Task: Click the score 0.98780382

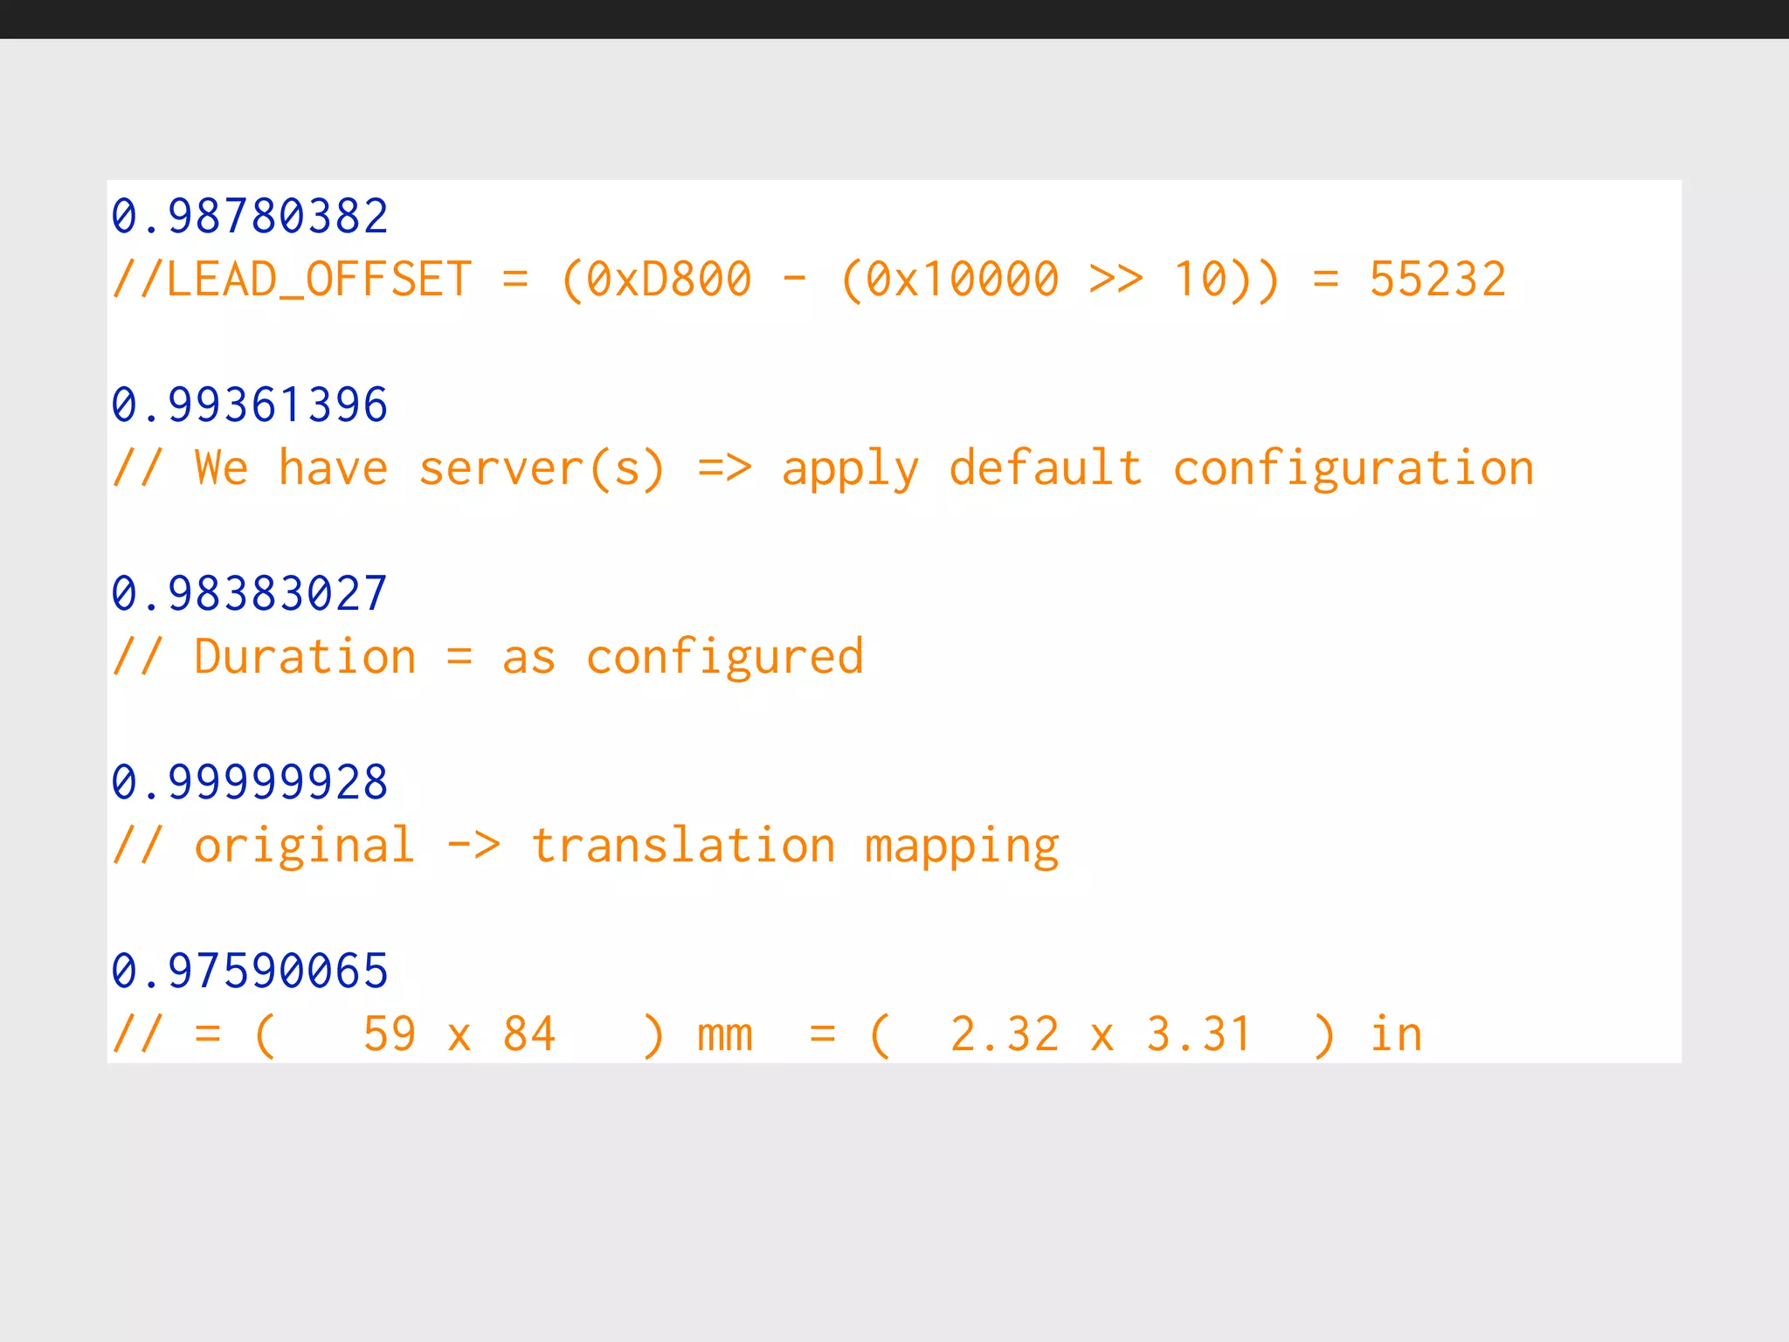Action: click(x=250, y=216)
